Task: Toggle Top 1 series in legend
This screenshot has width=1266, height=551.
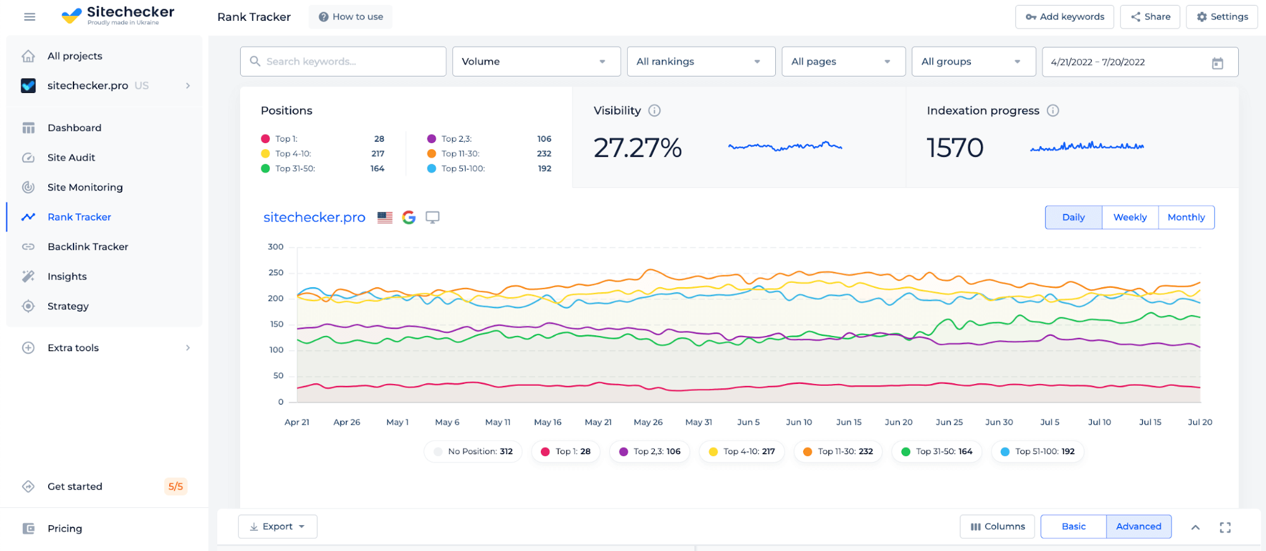Action: 566,452
